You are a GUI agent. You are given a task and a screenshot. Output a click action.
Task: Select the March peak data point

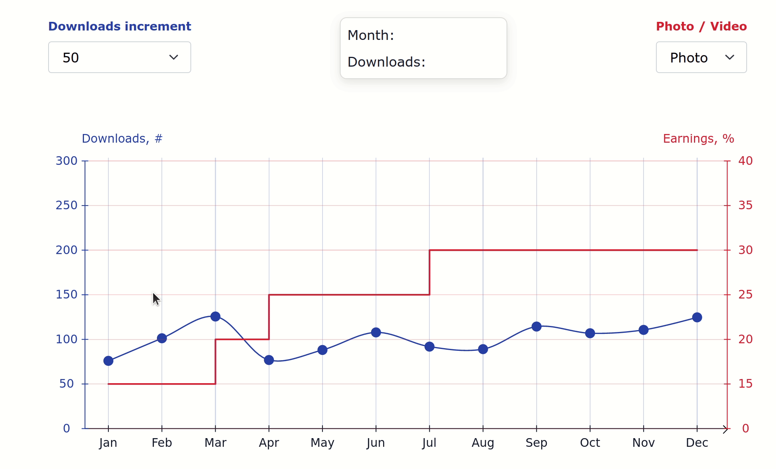(215, 317)
